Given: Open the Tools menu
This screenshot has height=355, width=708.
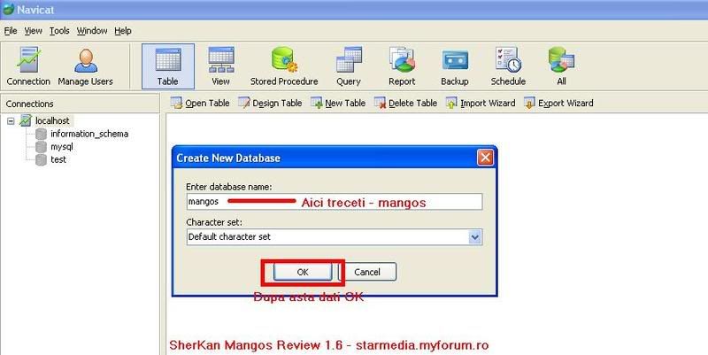Looking at the screenshot, I should 59,30.
